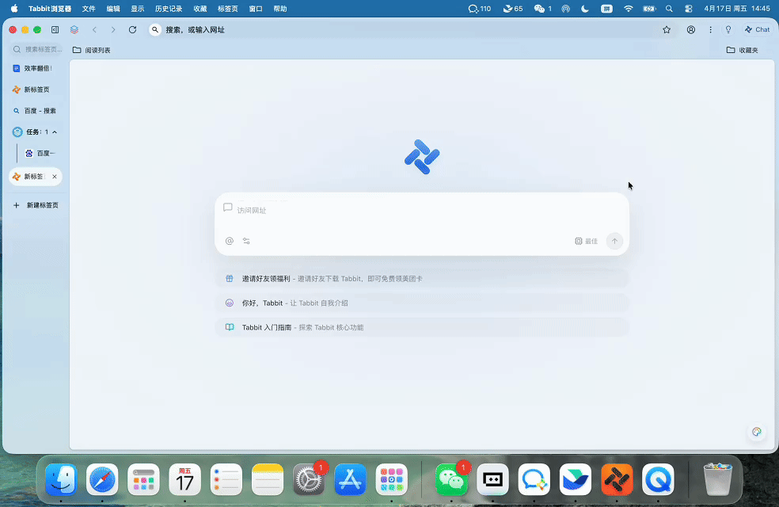Open Control Center in the menu bar

pos(689,9)
